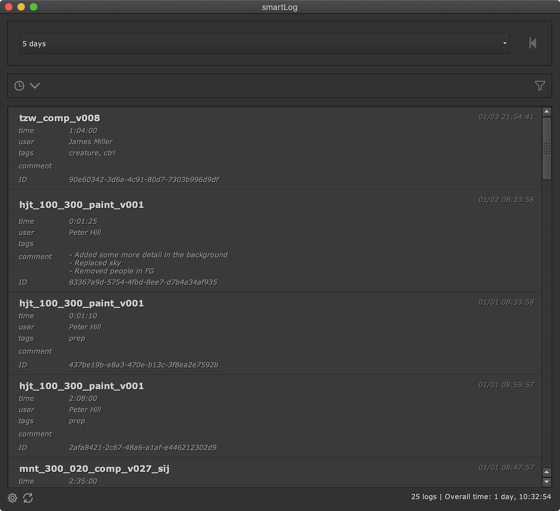Click the jump-to-first skip icon
560x511 pixels.
(532, 43)
